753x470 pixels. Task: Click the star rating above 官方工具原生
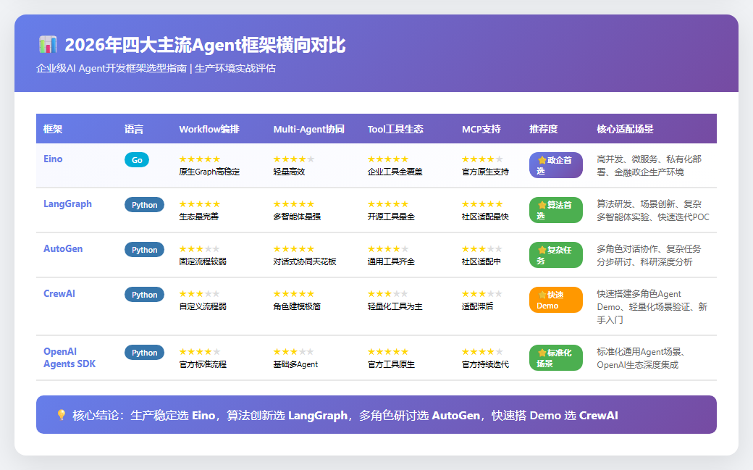pyautogui.click(x=388, y=352)
